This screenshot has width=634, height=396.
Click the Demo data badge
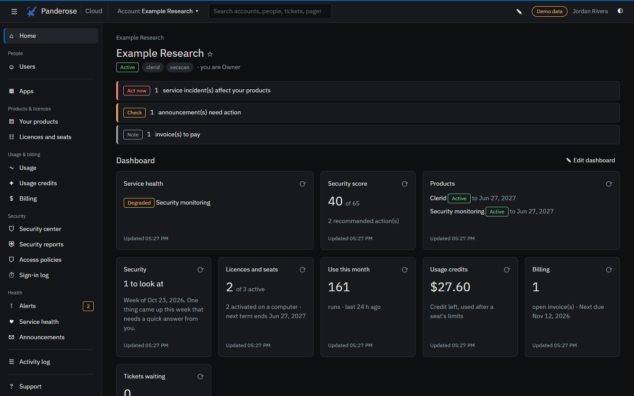549,11
